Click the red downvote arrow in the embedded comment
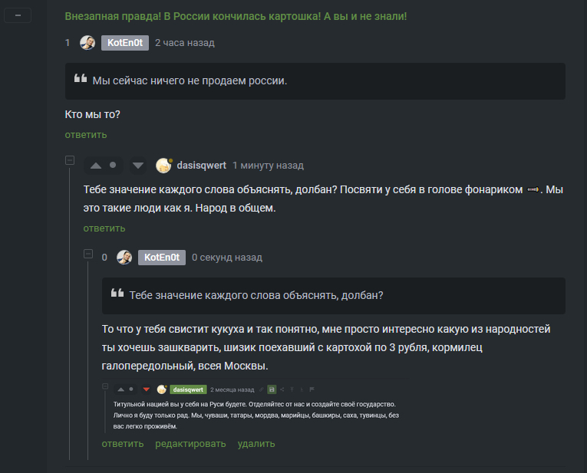 146,389
